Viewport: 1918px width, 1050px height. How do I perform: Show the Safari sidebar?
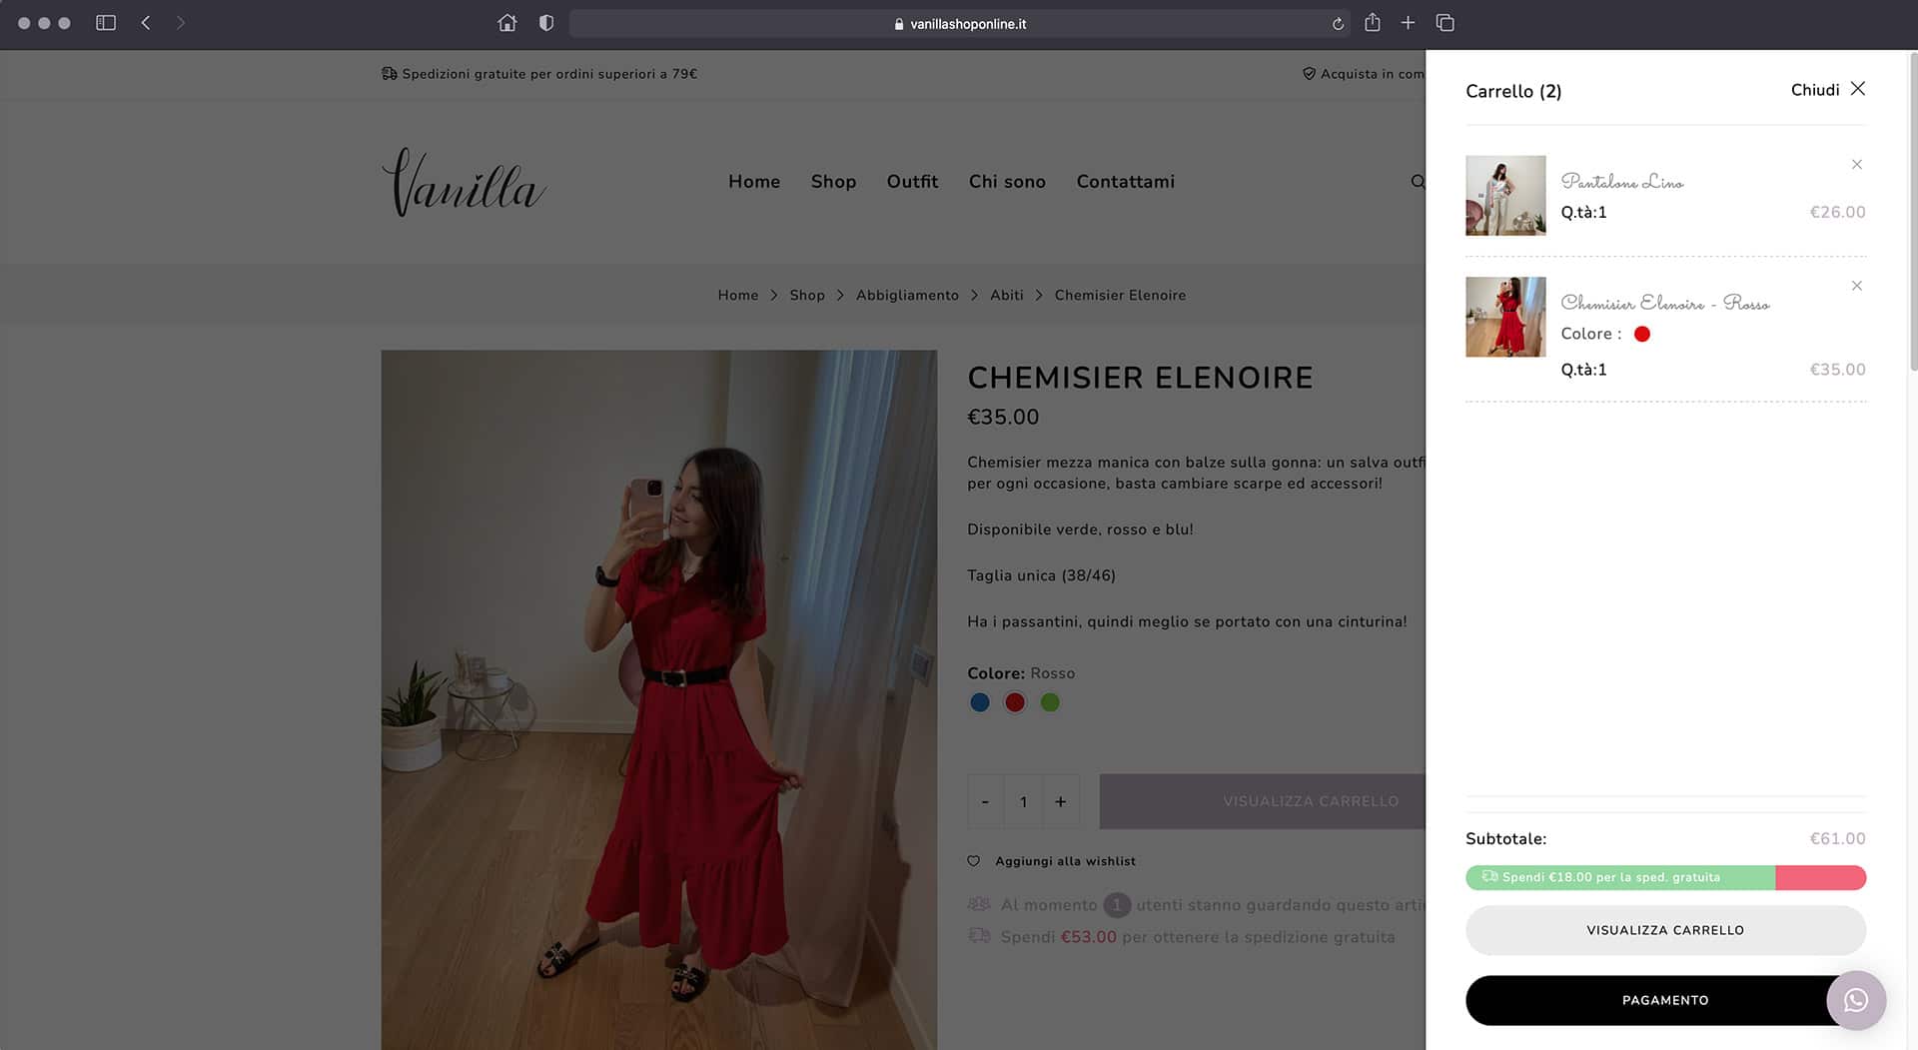pos(106,23)
